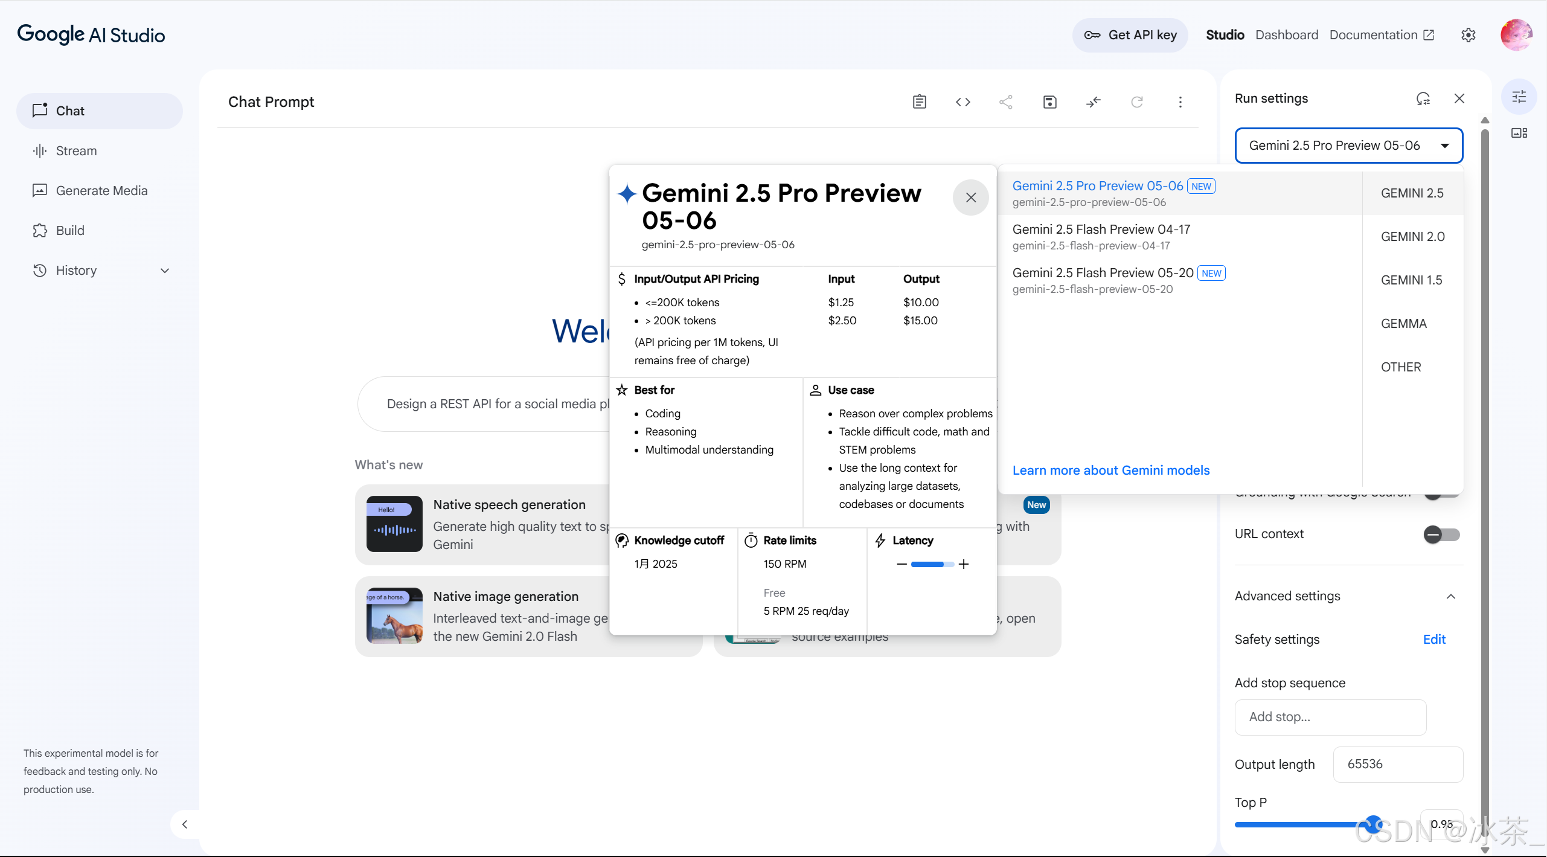1547x857 pixels.
Task: Collapse the Advanced settings section
Action: click(x=1451, y=597)
